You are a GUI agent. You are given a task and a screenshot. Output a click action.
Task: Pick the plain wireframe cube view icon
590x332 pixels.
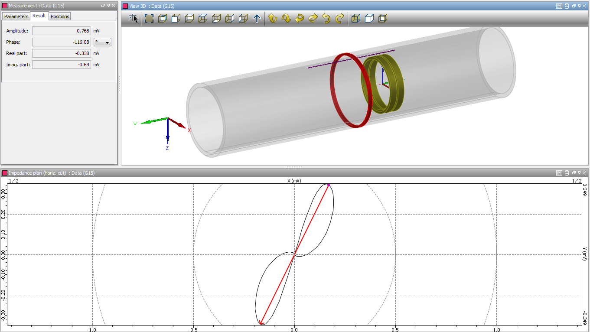coord(189,19)
